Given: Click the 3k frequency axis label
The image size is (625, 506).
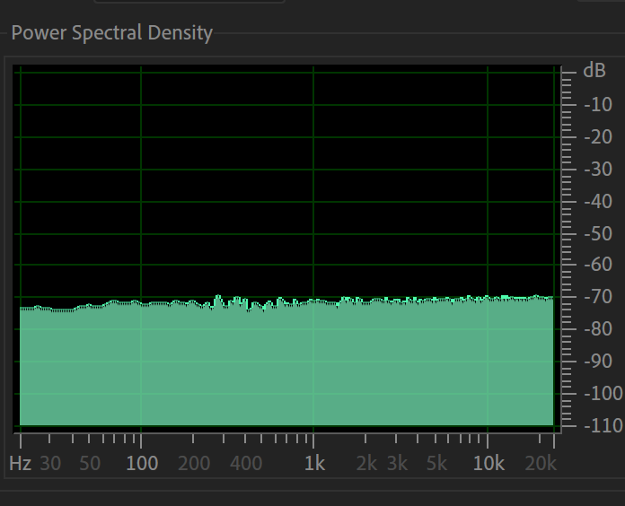Looking at the screenshot, I should [398, 464].
